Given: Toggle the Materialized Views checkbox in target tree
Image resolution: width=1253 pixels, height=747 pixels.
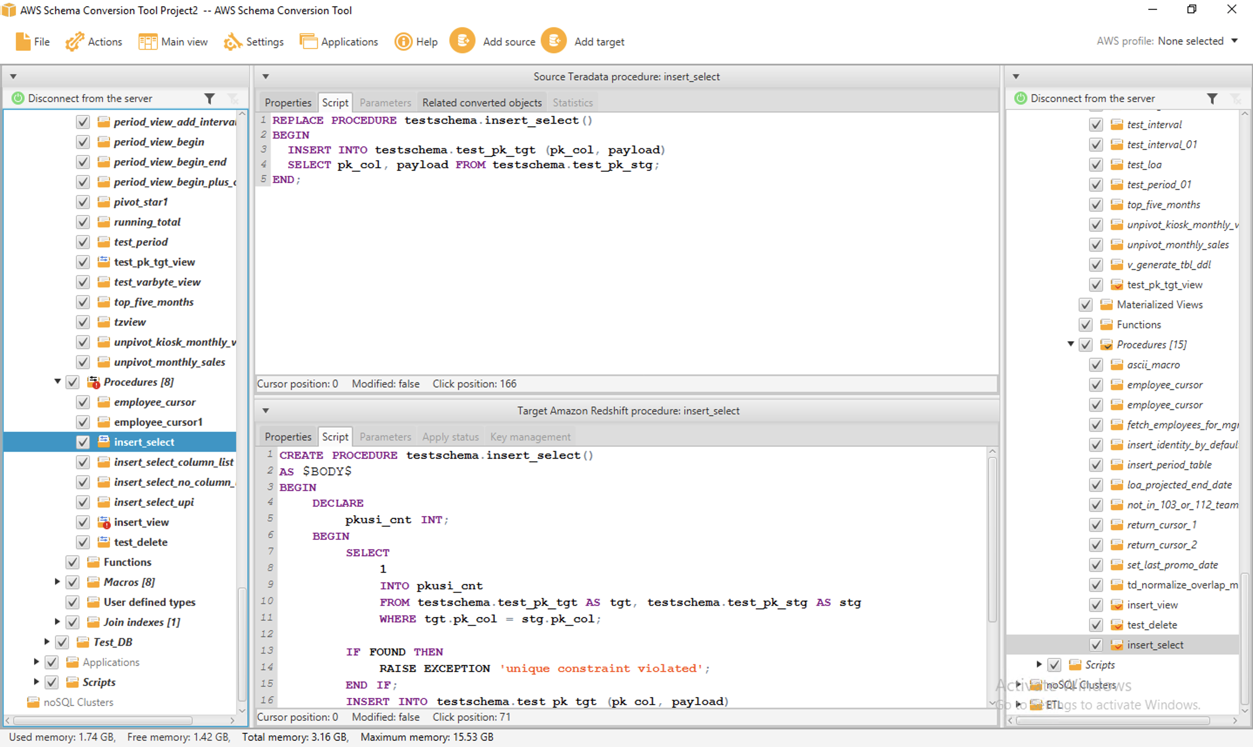Looking at the screenshot, I should (x=1085, y=305).
